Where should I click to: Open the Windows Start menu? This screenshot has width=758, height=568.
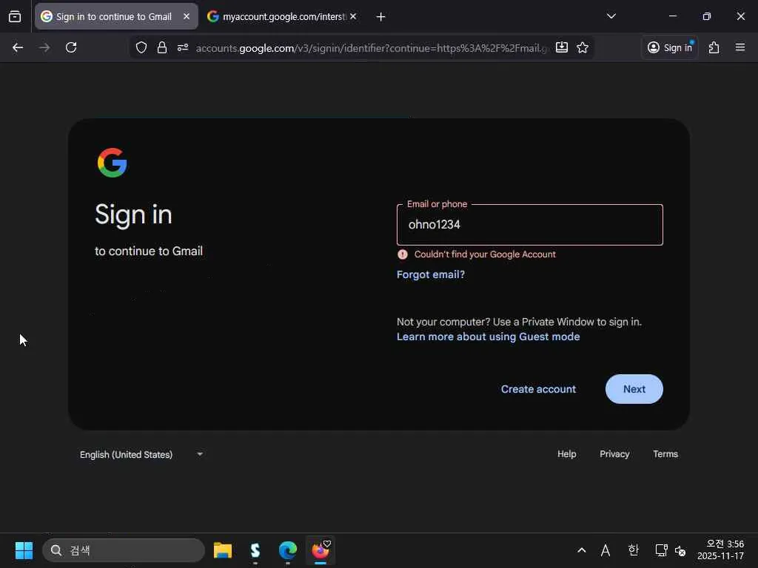(24, 550)
